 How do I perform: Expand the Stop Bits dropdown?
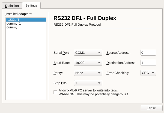88,83
